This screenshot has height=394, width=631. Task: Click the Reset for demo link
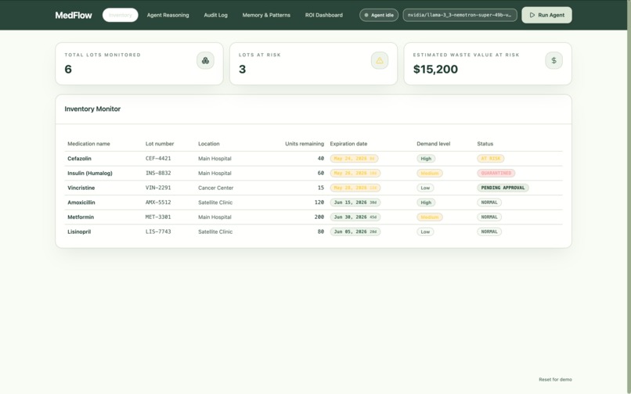click(x=555, y=379)
